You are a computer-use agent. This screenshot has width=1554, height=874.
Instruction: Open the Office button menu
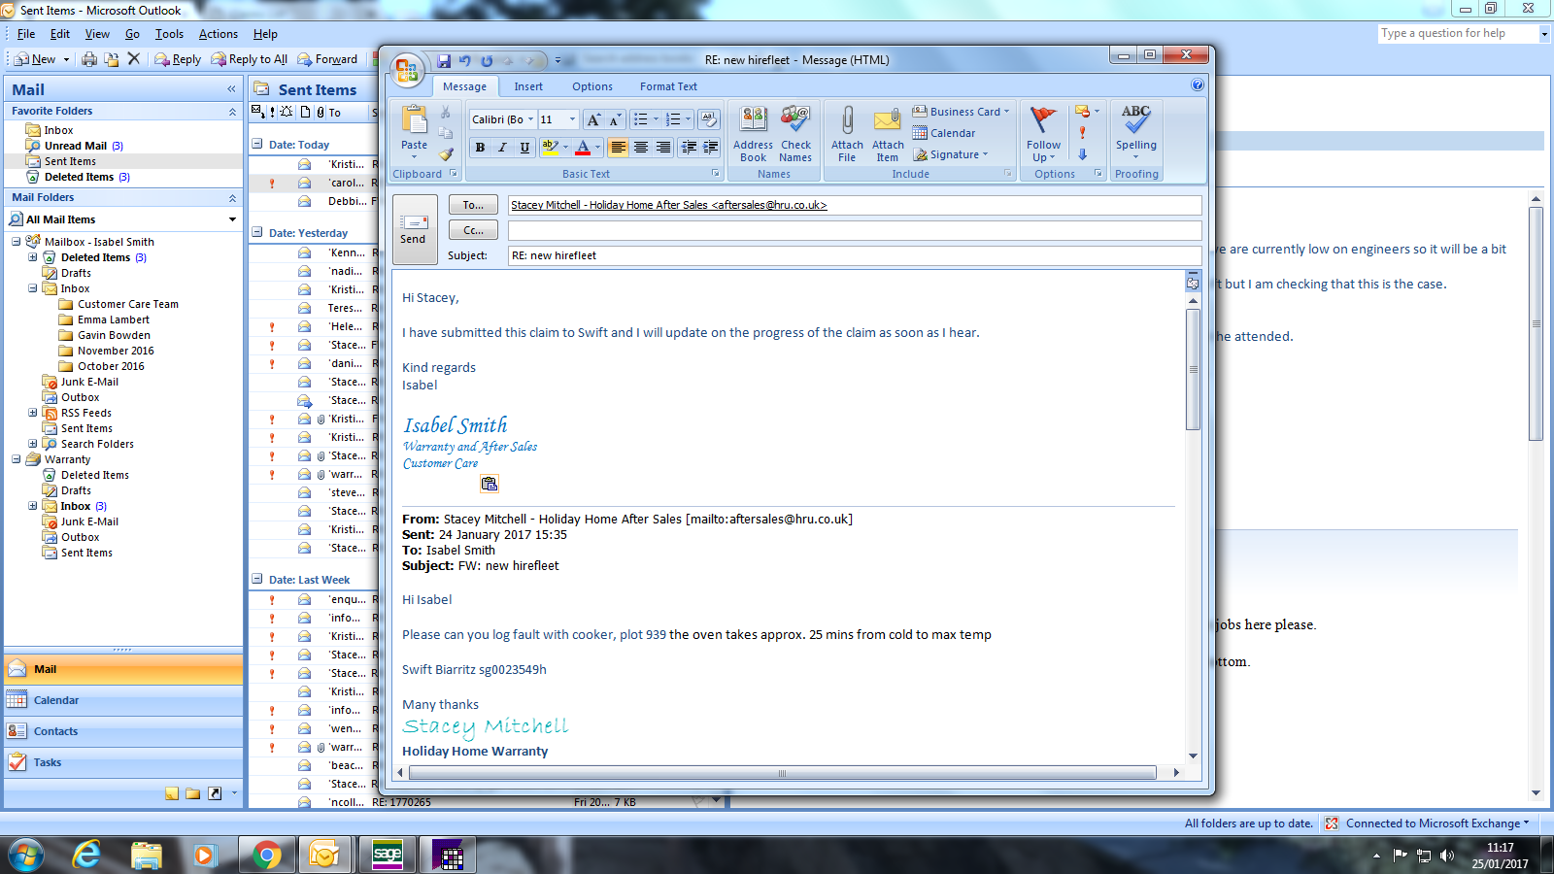click(407, 70)
